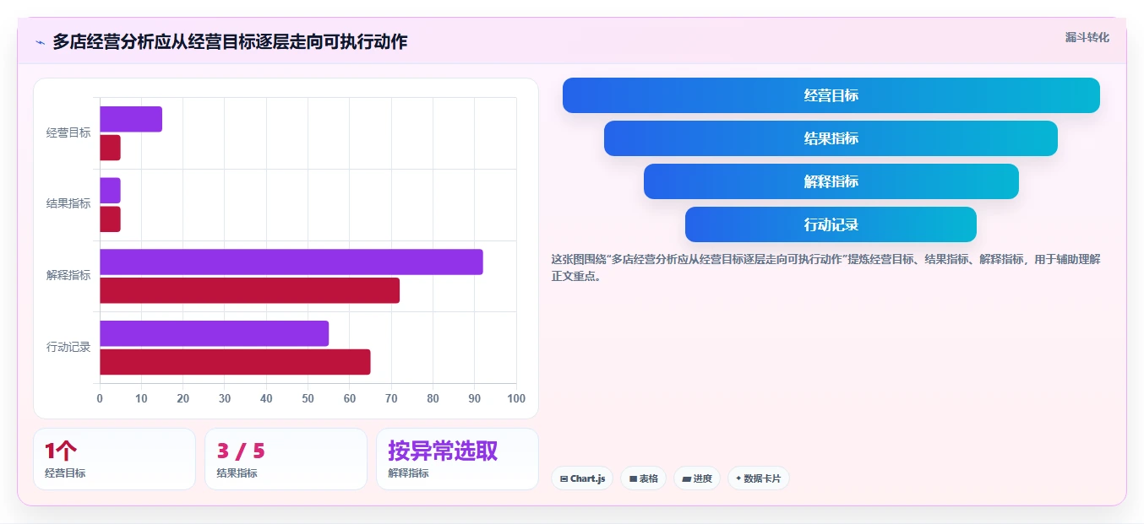Screen dimensions: 1144x524
Task: Click the 进度 tag chip
Action: 697,478
